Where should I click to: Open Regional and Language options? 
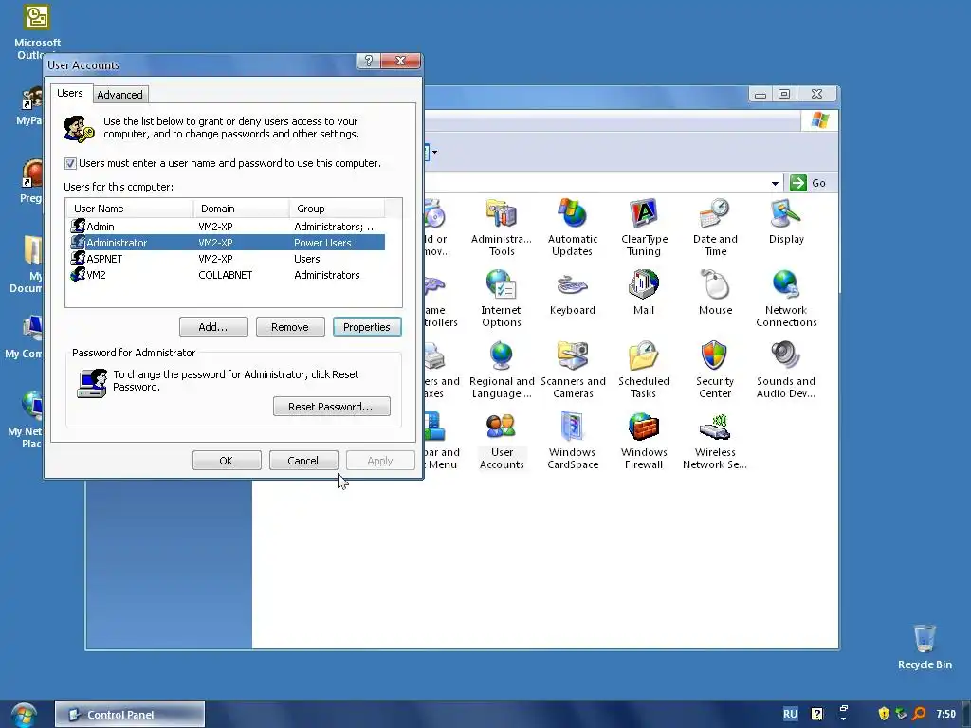(x=501, y=370)
